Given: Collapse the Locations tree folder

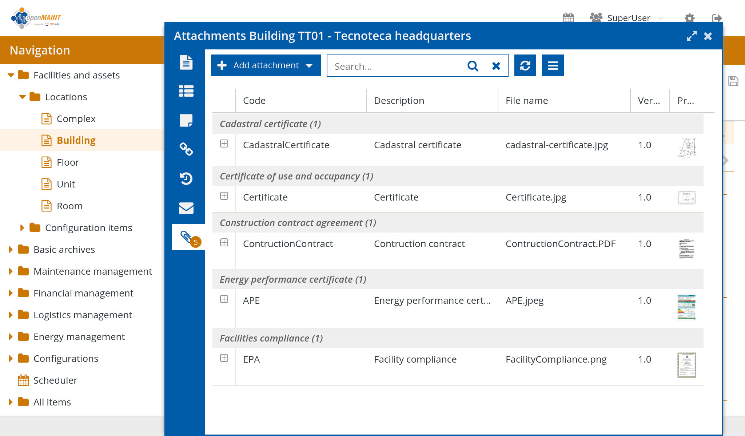Looking at the screenshot, I should (x=23, y=97).
